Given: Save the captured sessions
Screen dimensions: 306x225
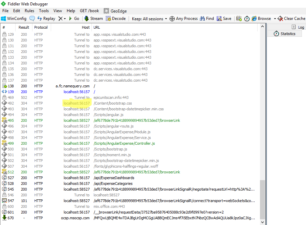Looking at the screenshot, I should 224,19.
